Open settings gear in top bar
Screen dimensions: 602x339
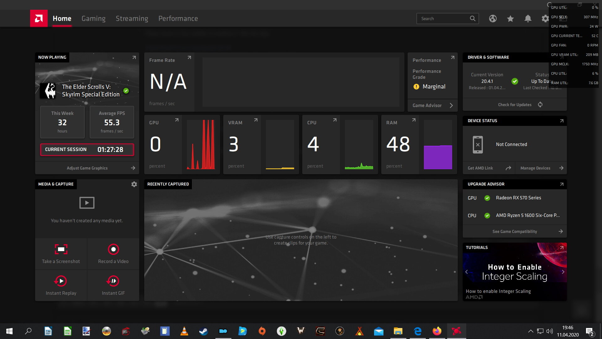pyautogui.click(x=545, y=19)
